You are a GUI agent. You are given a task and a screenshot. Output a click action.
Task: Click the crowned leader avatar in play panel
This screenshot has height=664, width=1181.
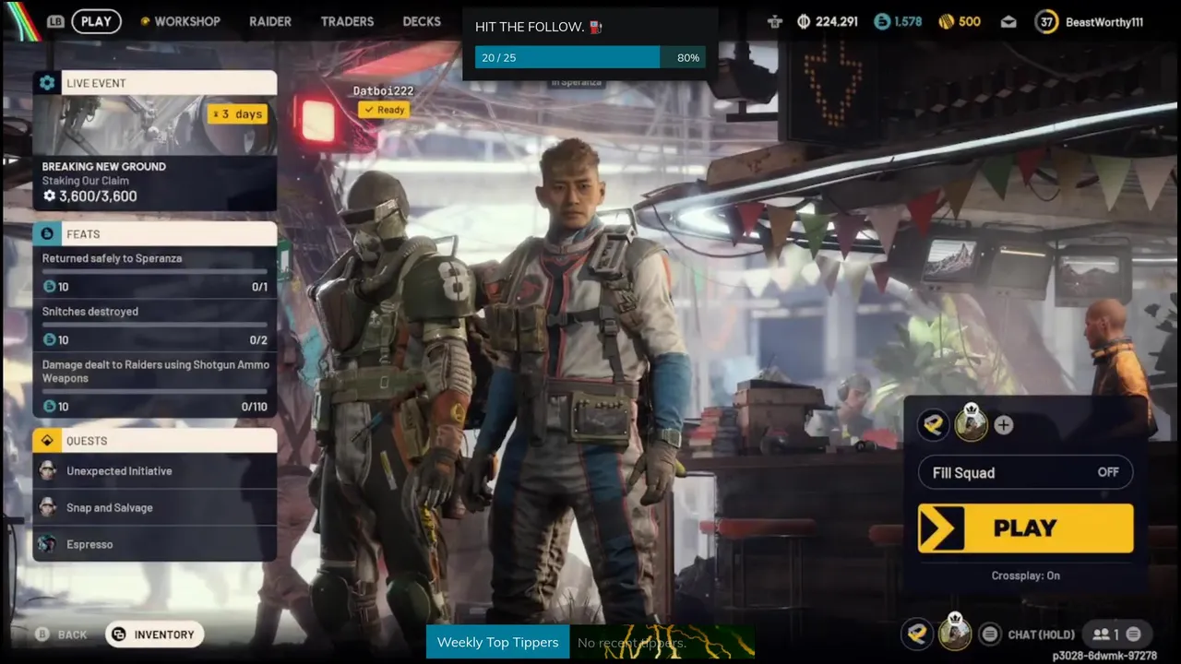971,423
